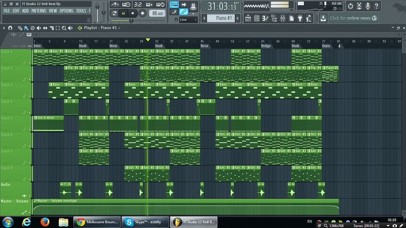Open the PATTERNS menu

pyautogui.click(x=39, y=11)
